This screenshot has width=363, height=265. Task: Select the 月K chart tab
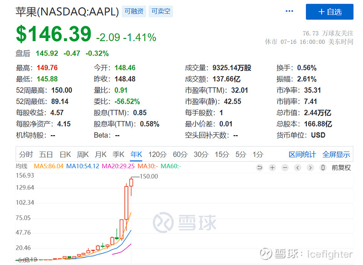tap(100, 154)
